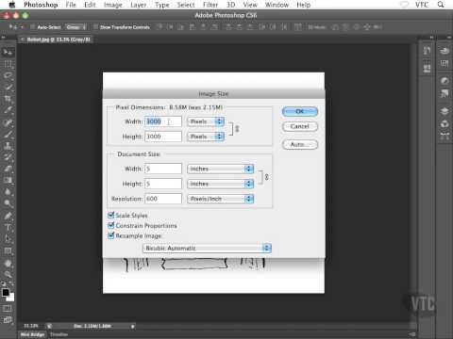Screen dimensions: 453x339
Task: Open pixel Width units dropdown
Action: (206, 121)
